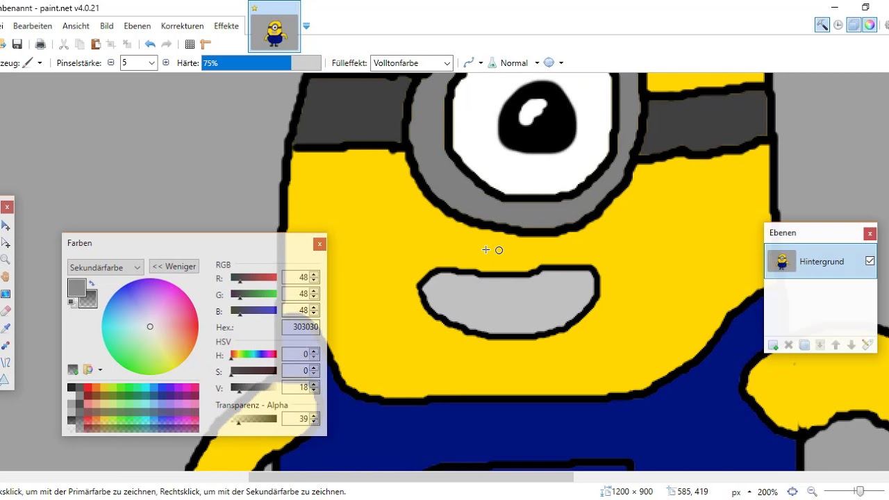
Task: Close the Farben window
Action: coord(319,243)
